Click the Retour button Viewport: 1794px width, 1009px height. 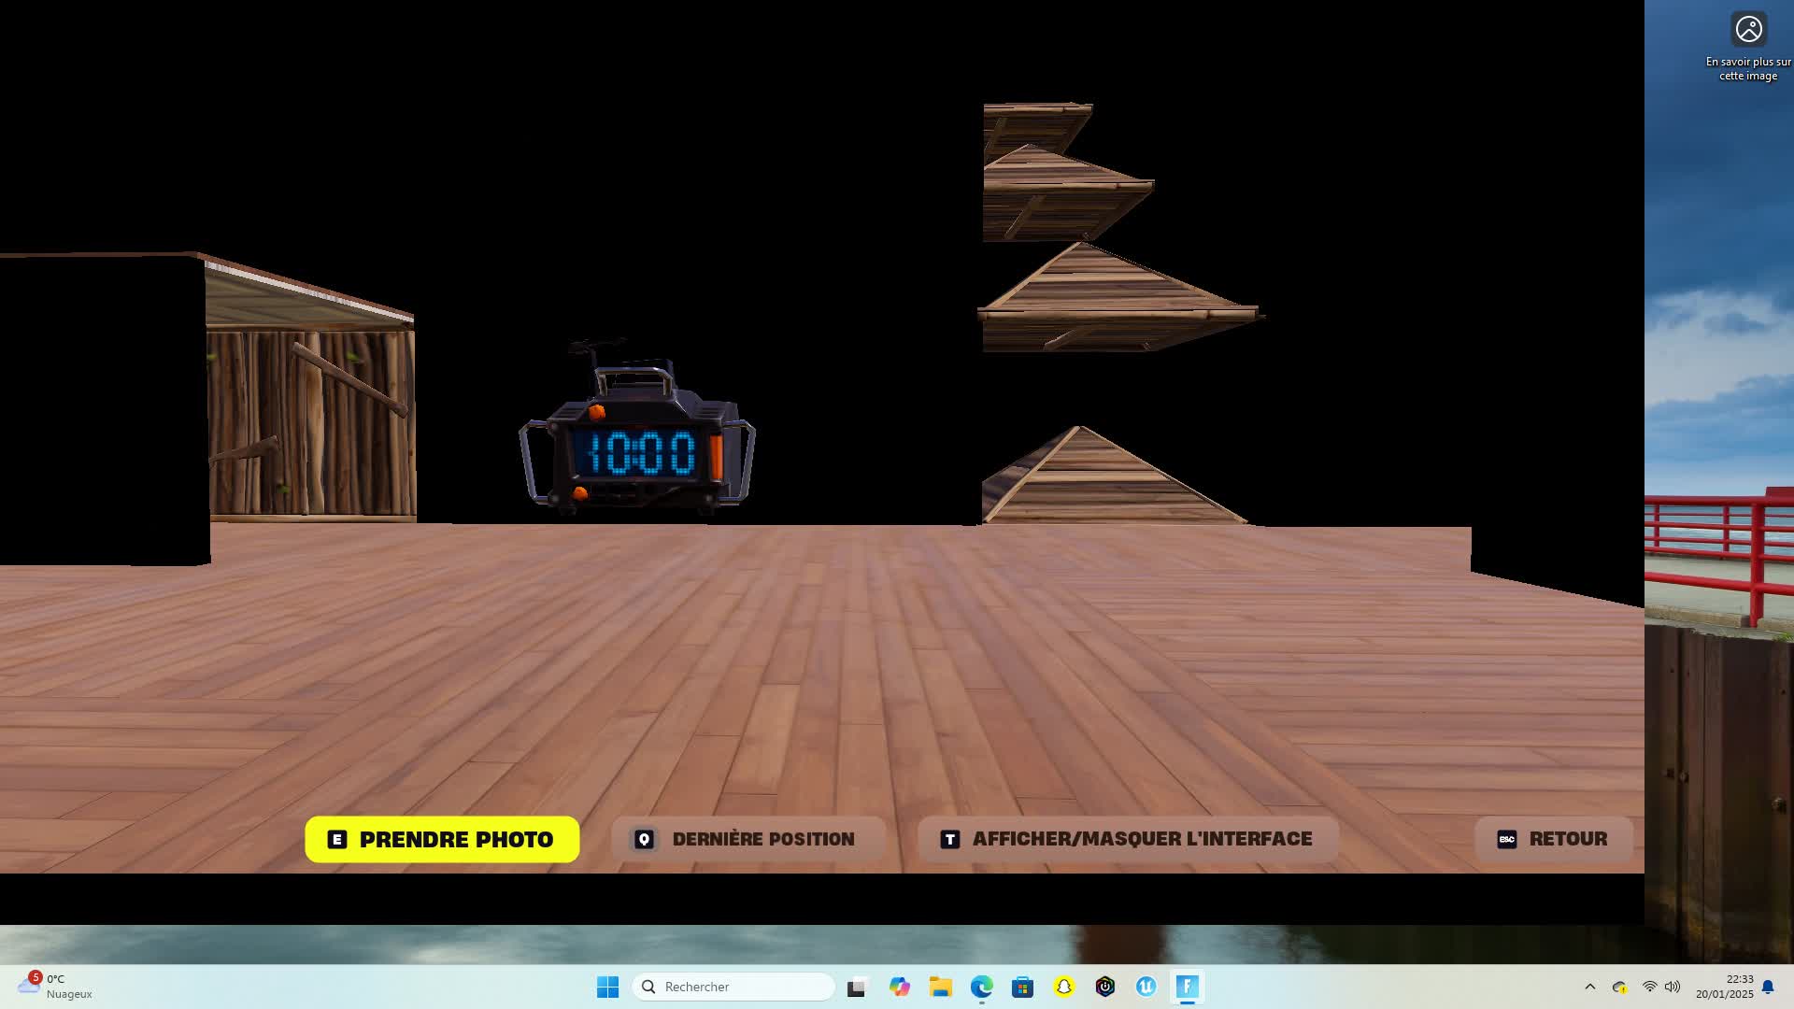pyautogui.click(x=1553, y=839)
